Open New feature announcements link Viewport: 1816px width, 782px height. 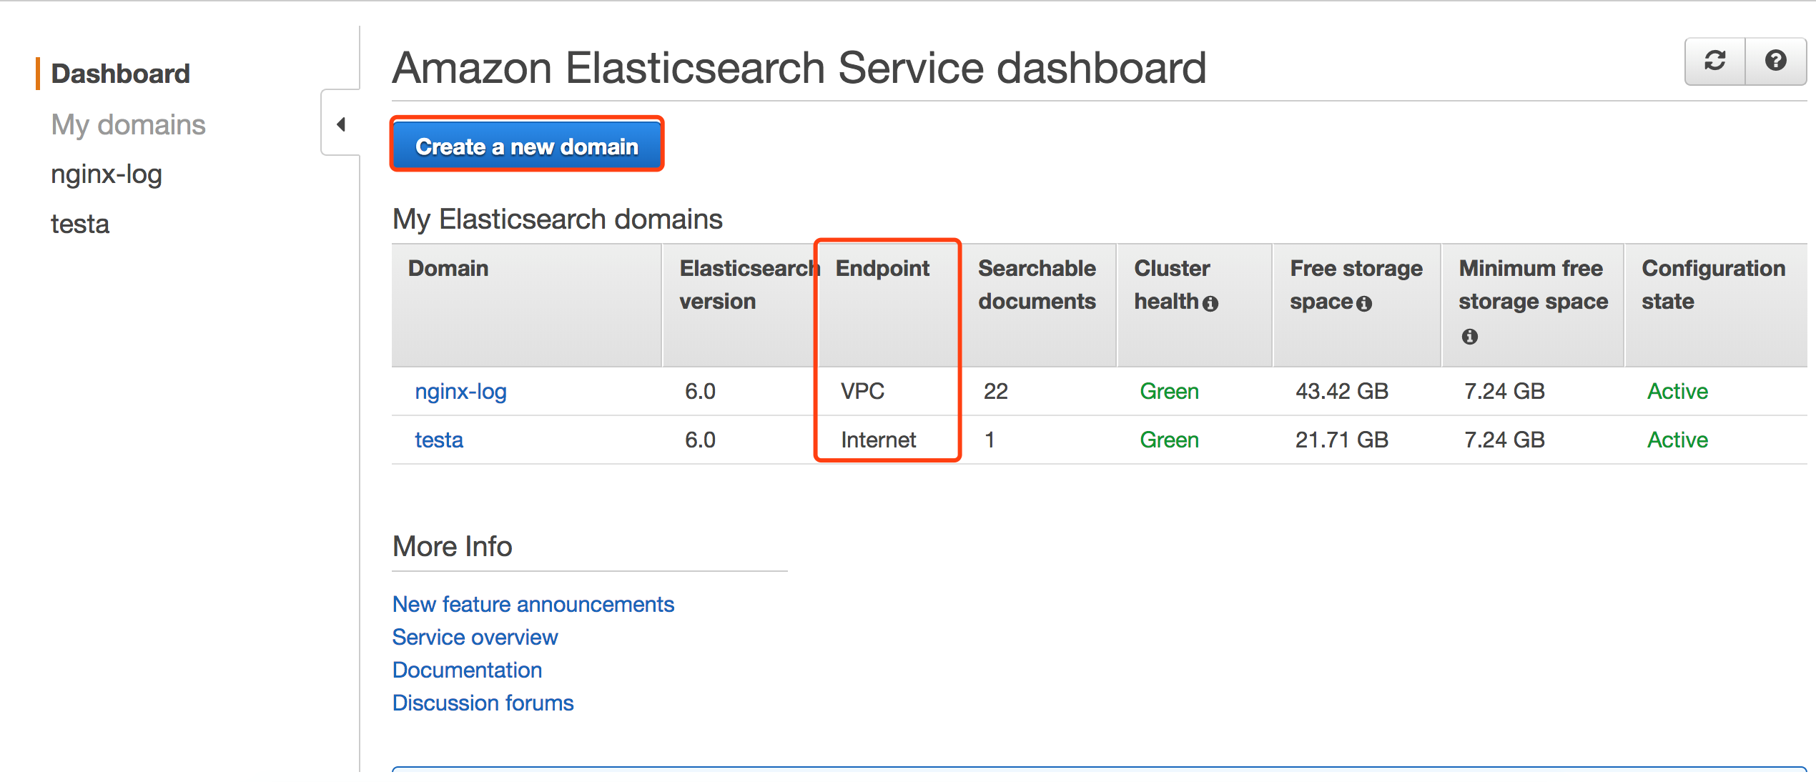pos(533,604)
